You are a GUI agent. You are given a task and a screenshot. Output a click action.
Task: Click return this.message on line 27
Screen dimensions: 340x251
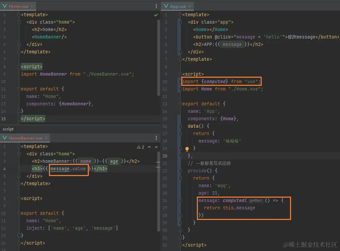coord(229,208)
